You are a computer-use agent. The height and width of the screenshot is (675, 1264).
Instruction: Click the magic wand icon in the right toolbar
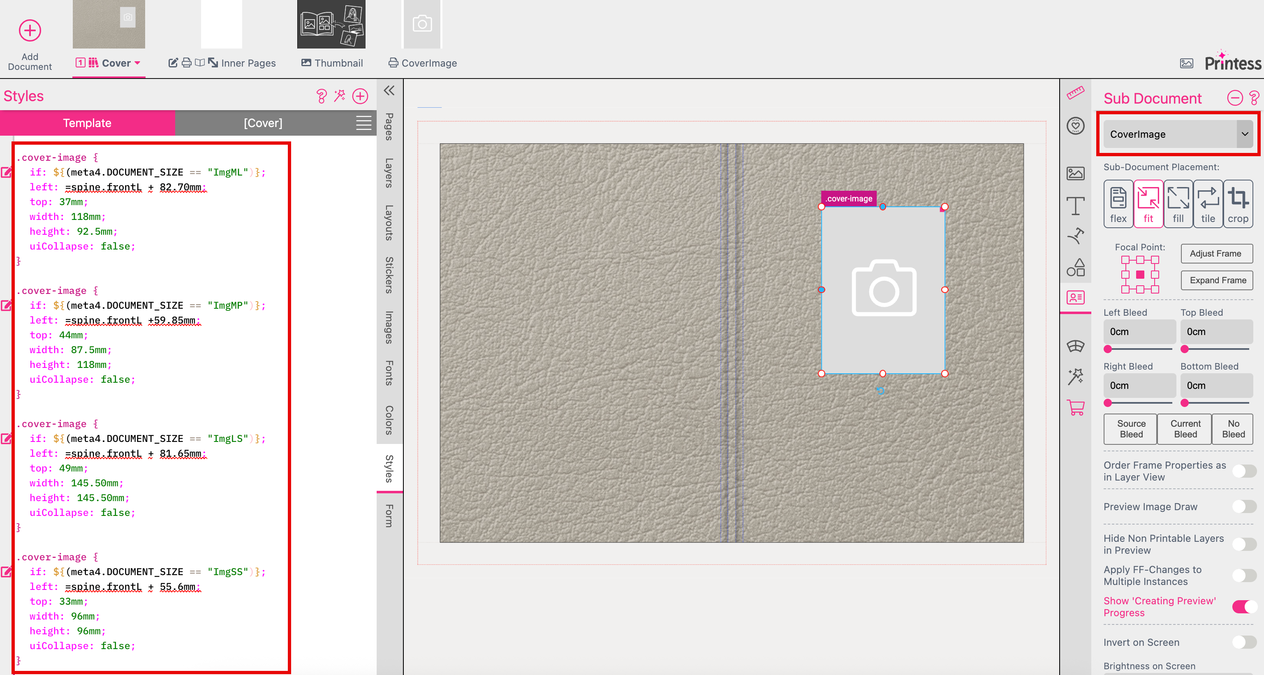[x=1075, y=377]
